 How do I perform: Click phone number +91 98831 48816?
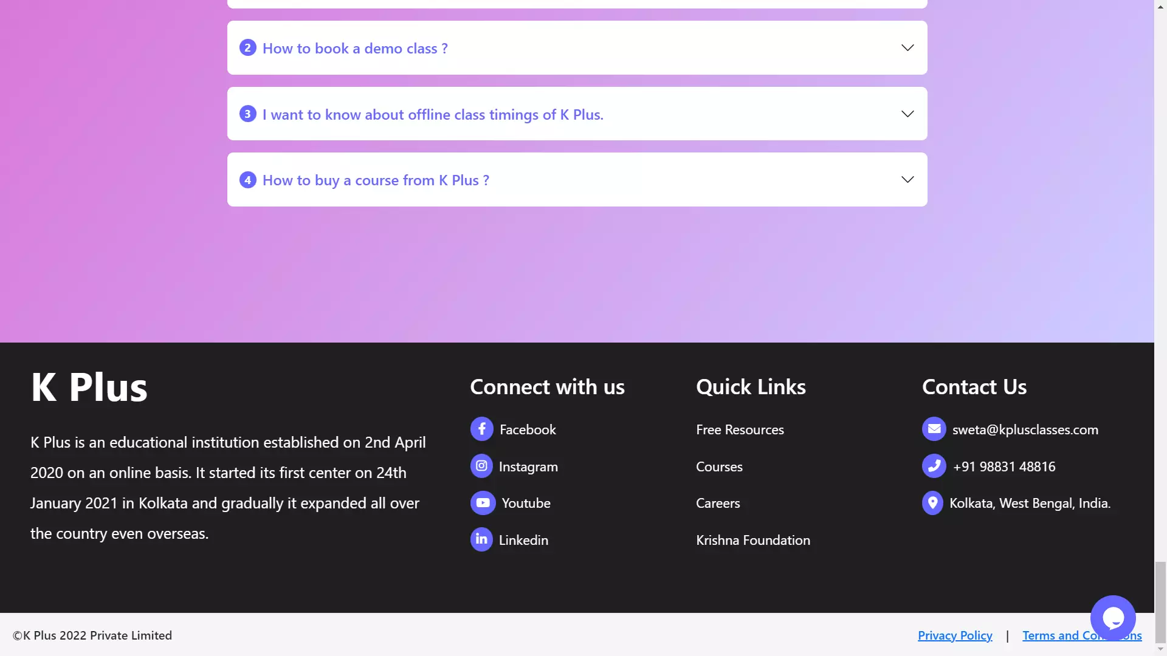pos(1004,466)
